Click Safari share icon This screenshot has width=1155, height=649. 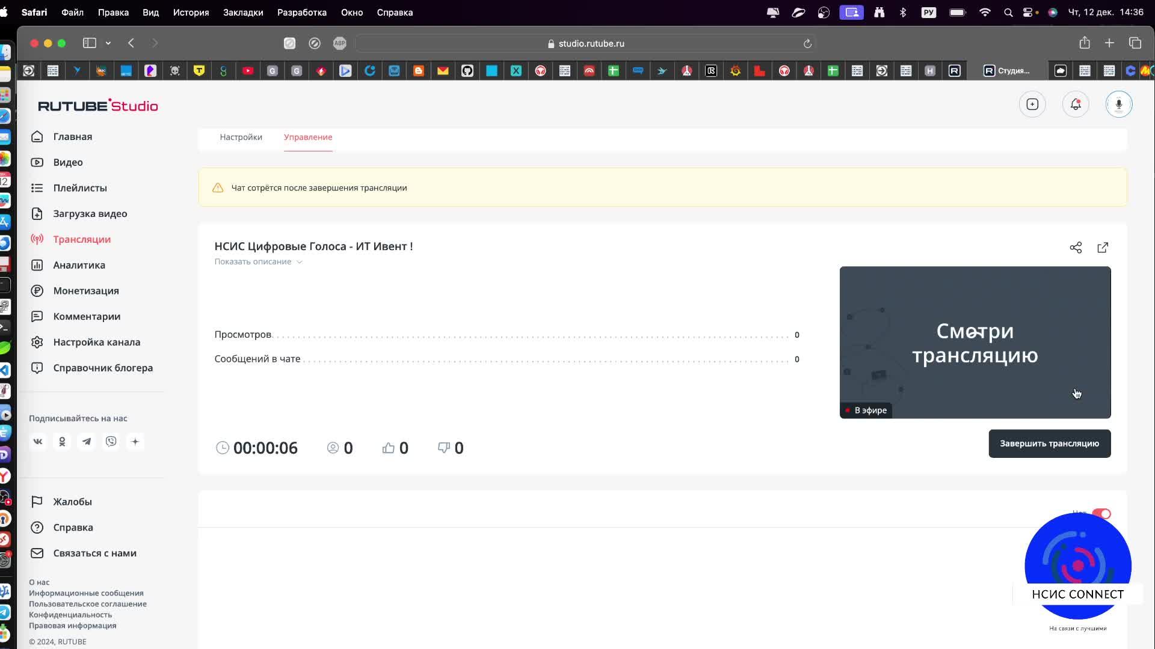pyautogui.click(x=1085, y=43)
